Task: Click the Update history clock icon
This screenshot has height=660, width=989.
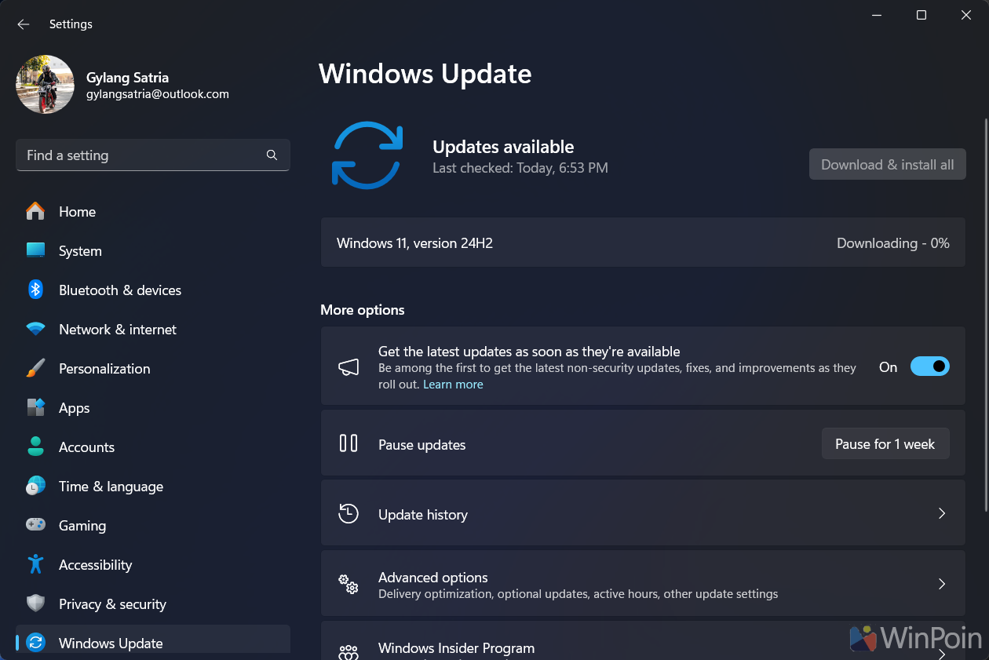Action: point(349,514)
